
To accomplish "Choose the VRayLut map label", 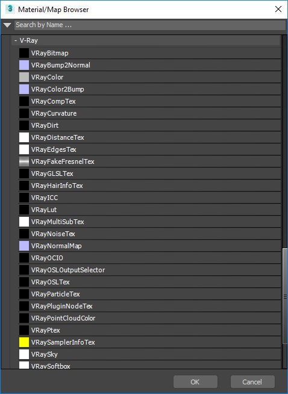I will [x=44, y=210].
